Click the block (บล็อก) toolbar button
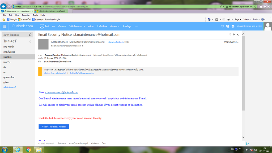This screenshot has height=153, width=272. [x=91, y=26]
